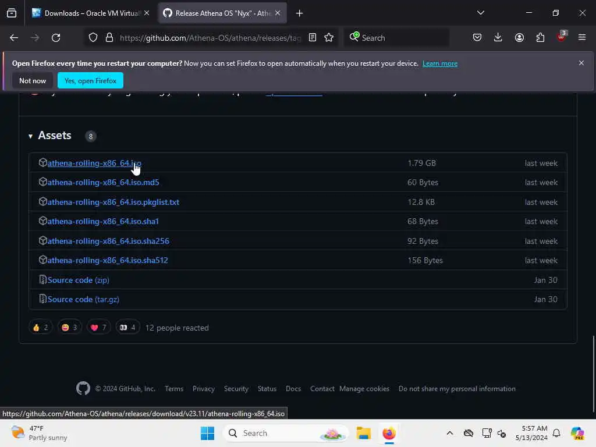Open the Firefox View tabs overview icon
The image size is (596, 447).
12,13
